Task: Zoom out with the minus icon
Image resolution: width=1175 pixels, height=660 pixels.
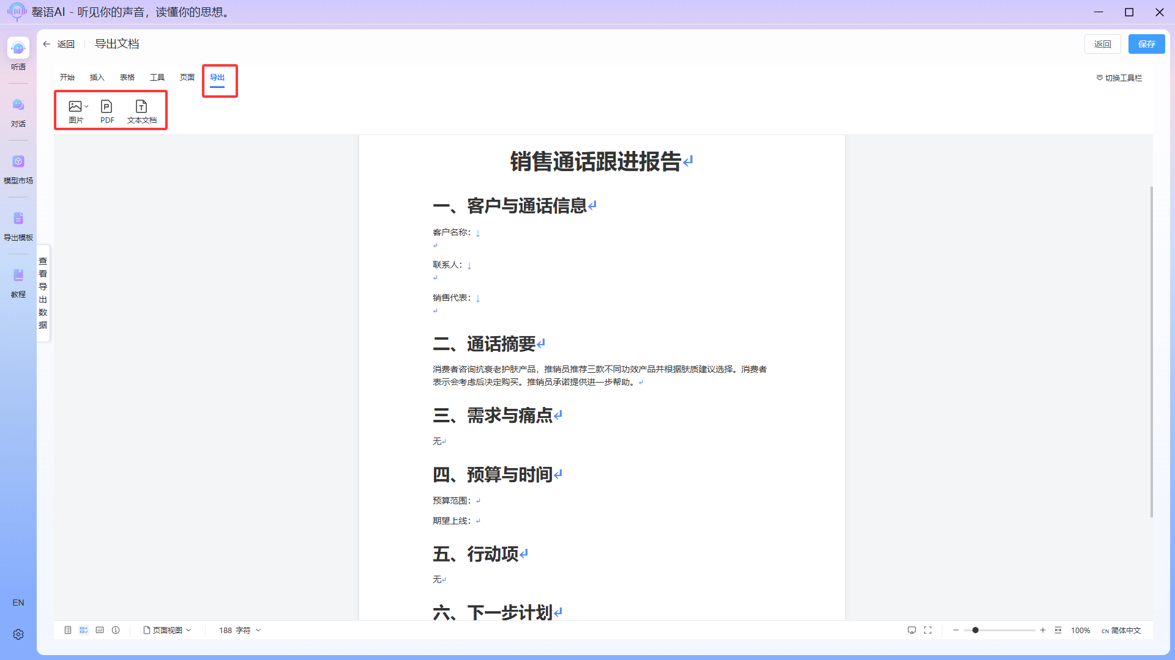Action: pyautogui.click(x=956, y=630)
